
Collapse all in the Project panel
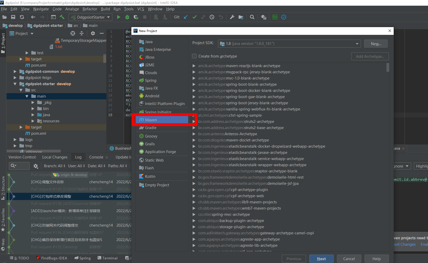pyautogui.click(x=82, y=33)
